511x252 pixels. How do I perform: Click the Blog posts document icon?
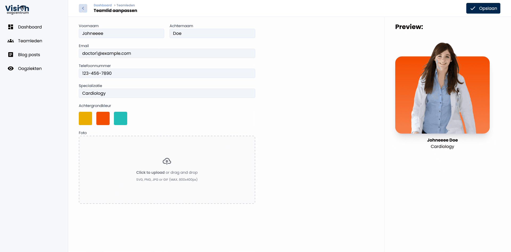11,55
